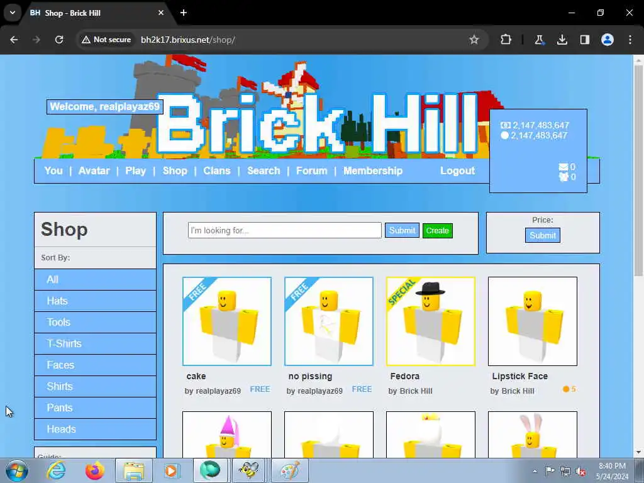This screenshot has height=483, width=644.
Task: Open Search navigation link
Action: [x=264, y=171]
